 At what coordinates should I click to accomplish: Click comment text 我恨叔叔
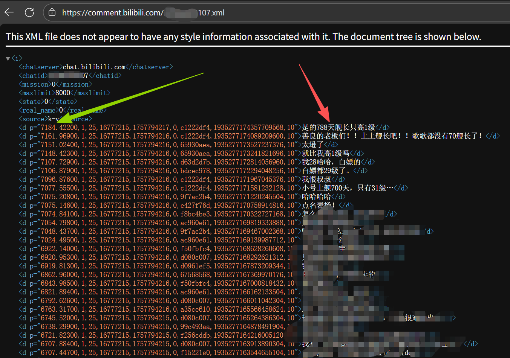pos(317,180)
